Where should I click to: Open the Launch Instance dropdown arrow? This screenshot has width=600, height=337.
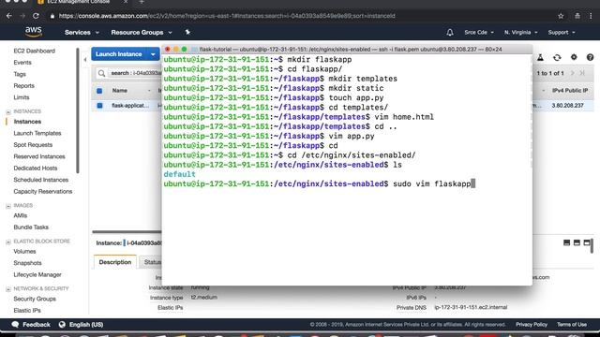(x=153, y=54)
